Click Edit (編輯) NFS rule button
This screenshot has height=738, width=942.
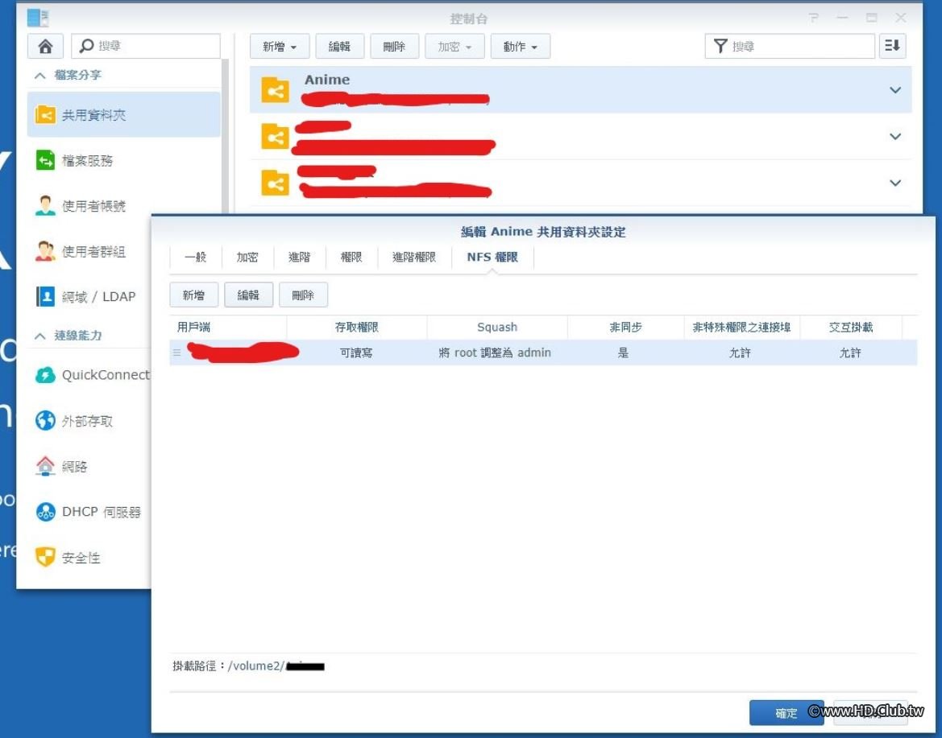tap(248, 295)
